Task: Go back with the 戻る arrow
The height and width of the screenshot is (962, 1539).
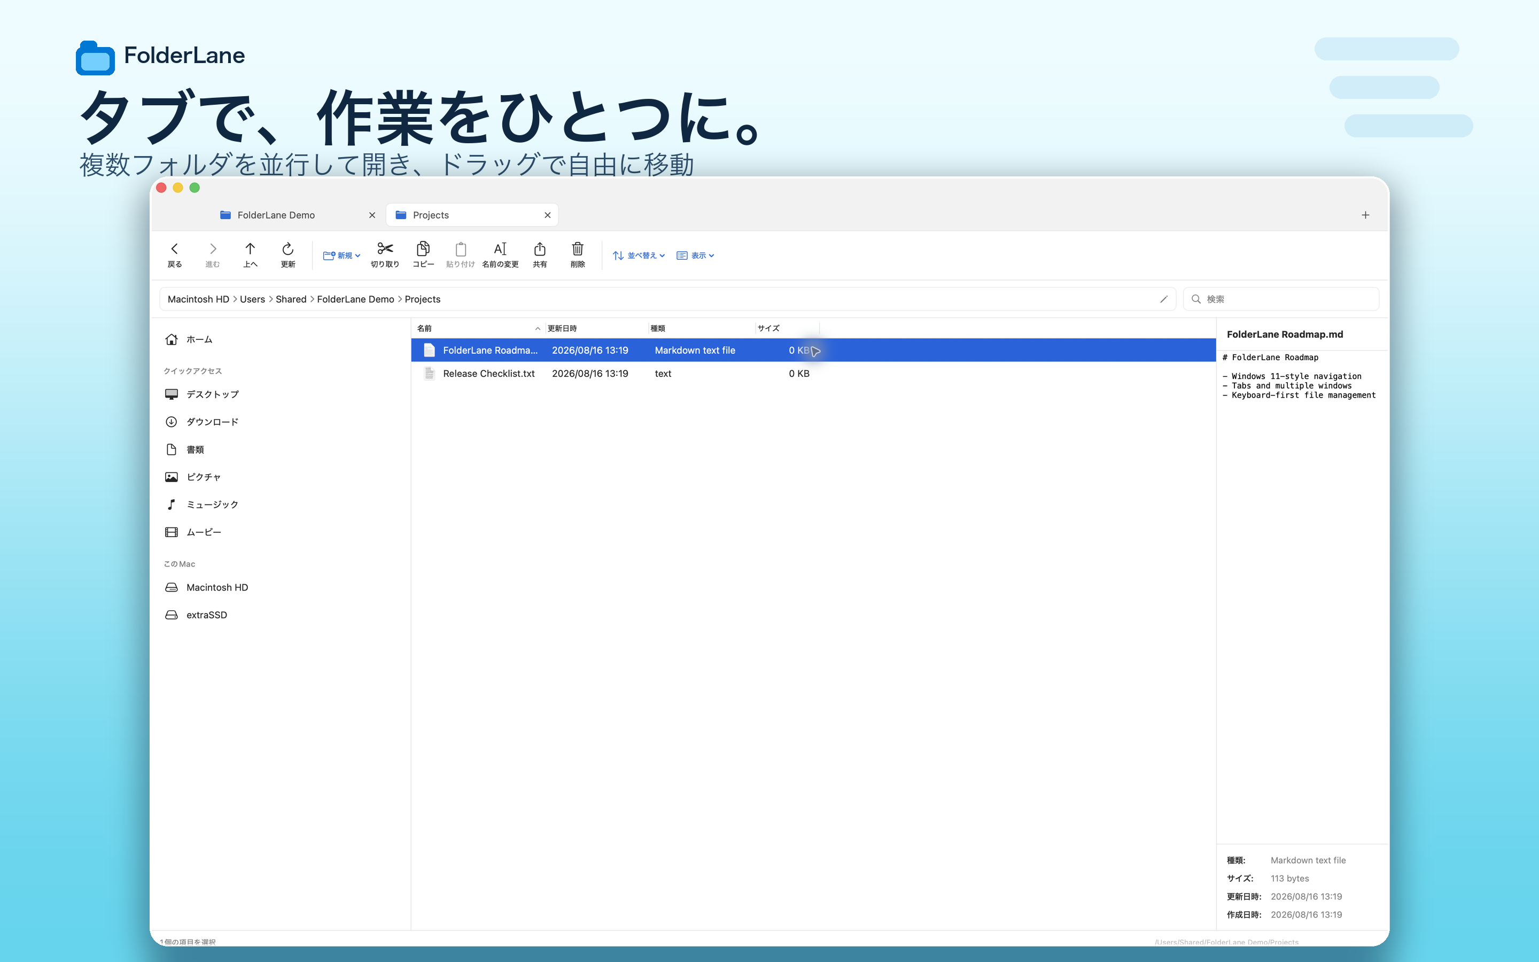Action: click(x=174, y=254)
